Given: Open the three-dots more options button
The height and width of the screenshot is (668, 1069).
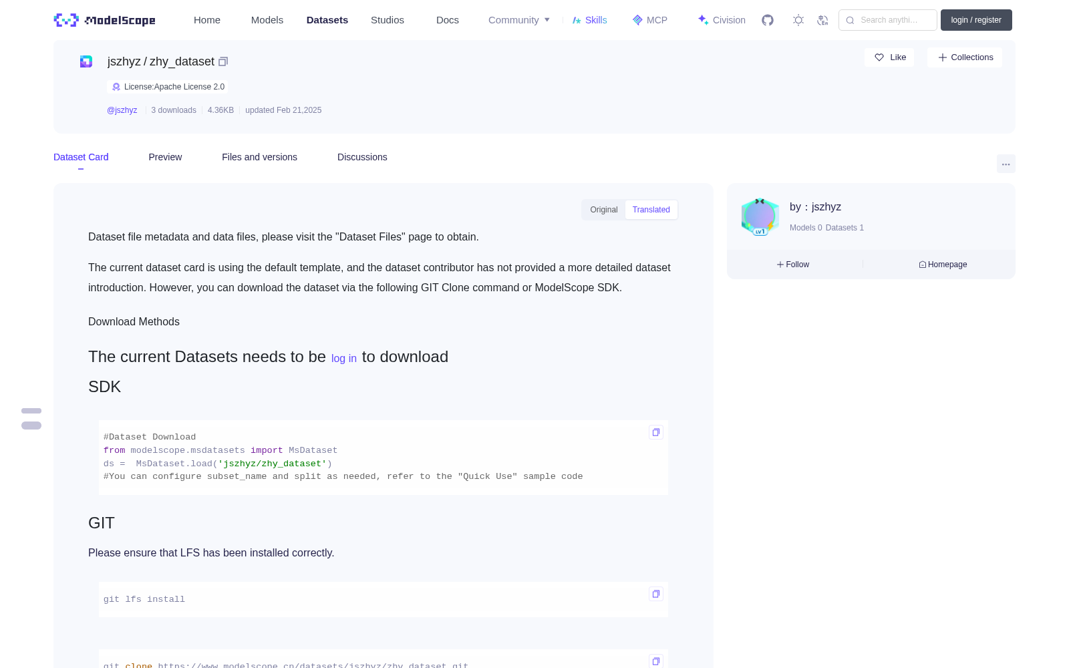Looking at the screenshot, I should point(1006,164).
